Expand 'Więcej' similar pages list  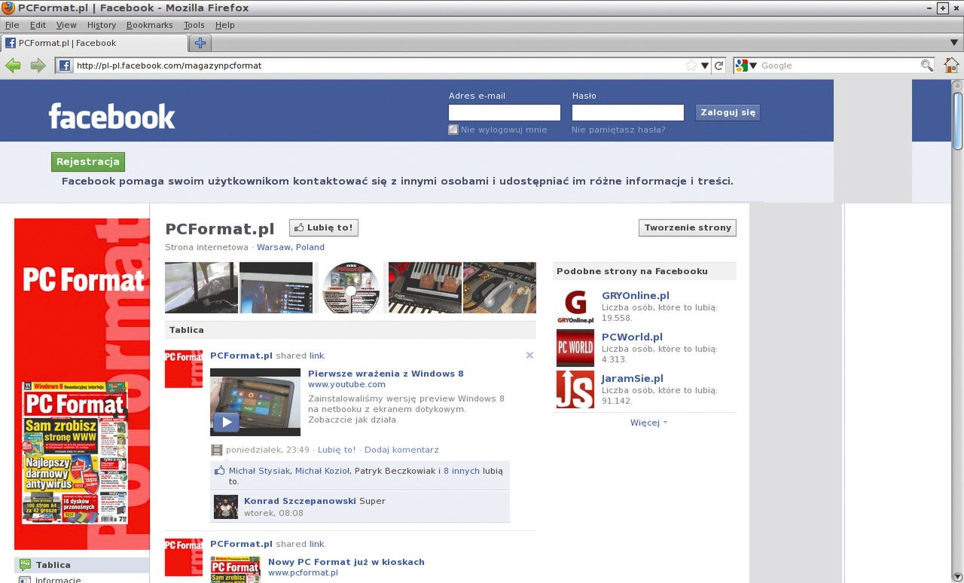648,423
